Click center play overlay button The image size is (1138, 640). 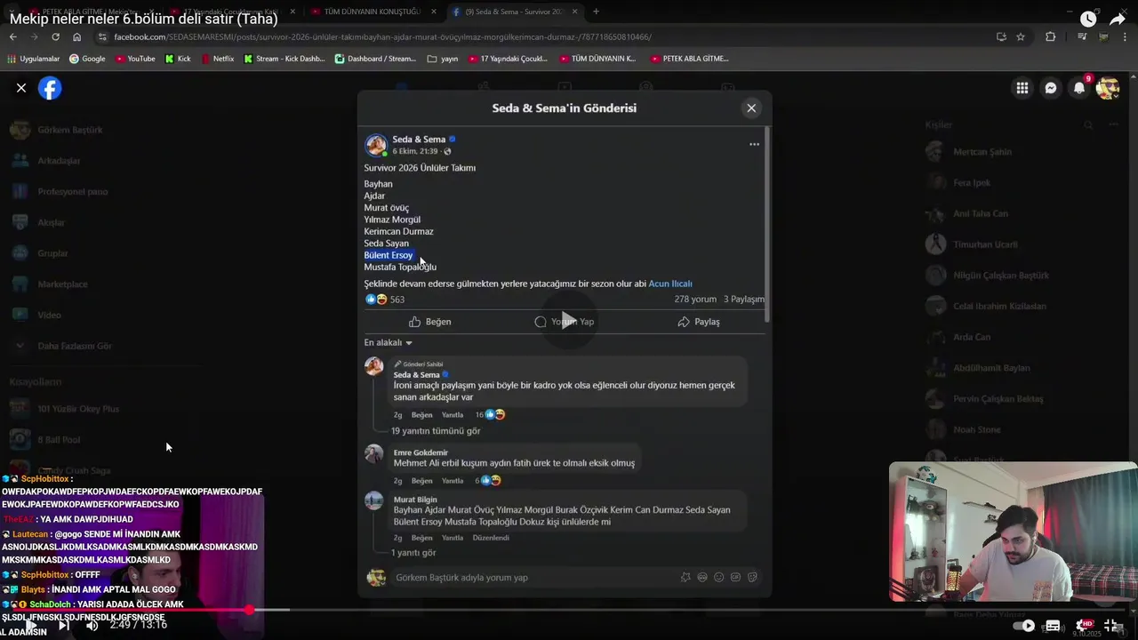coord(568,321)
